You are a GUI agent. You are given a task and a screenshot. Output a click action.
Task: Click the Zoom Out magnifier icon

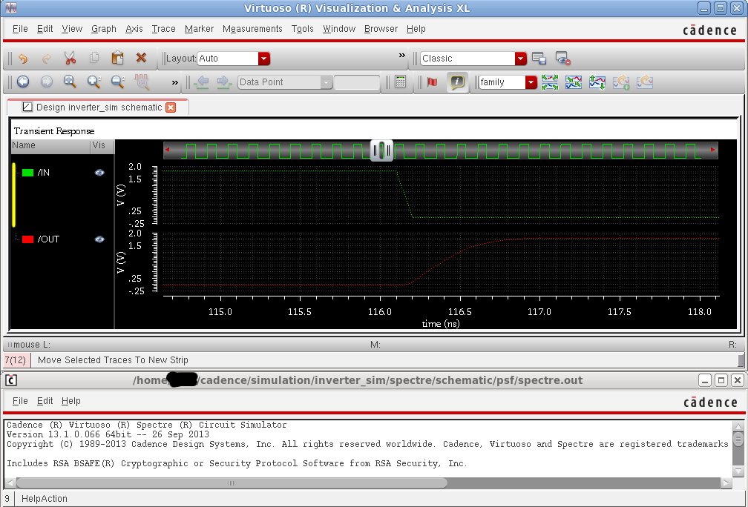coord(118,82)
